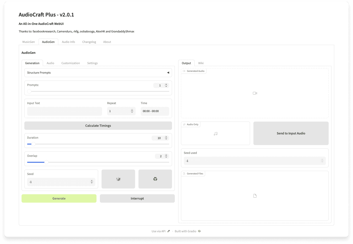
Task: Switch to the MusicGen tab
Action: click(x=29, y=42)
